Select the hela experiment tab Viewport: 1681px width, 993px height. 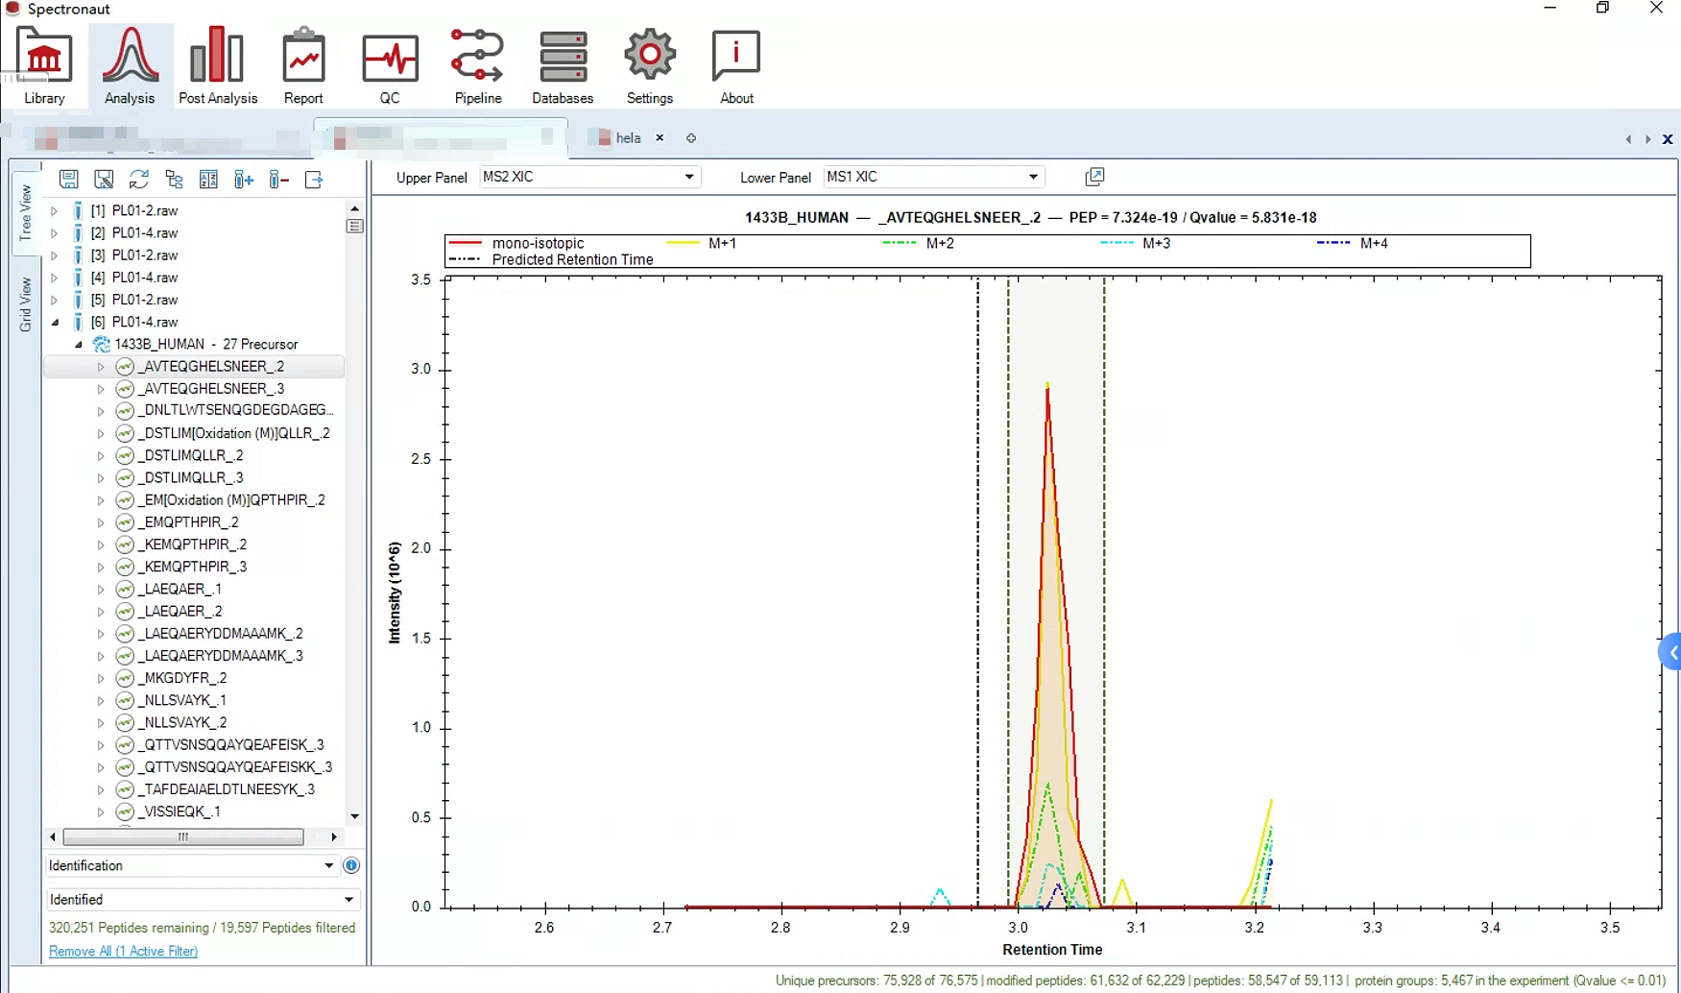click(x=628, y=138)
